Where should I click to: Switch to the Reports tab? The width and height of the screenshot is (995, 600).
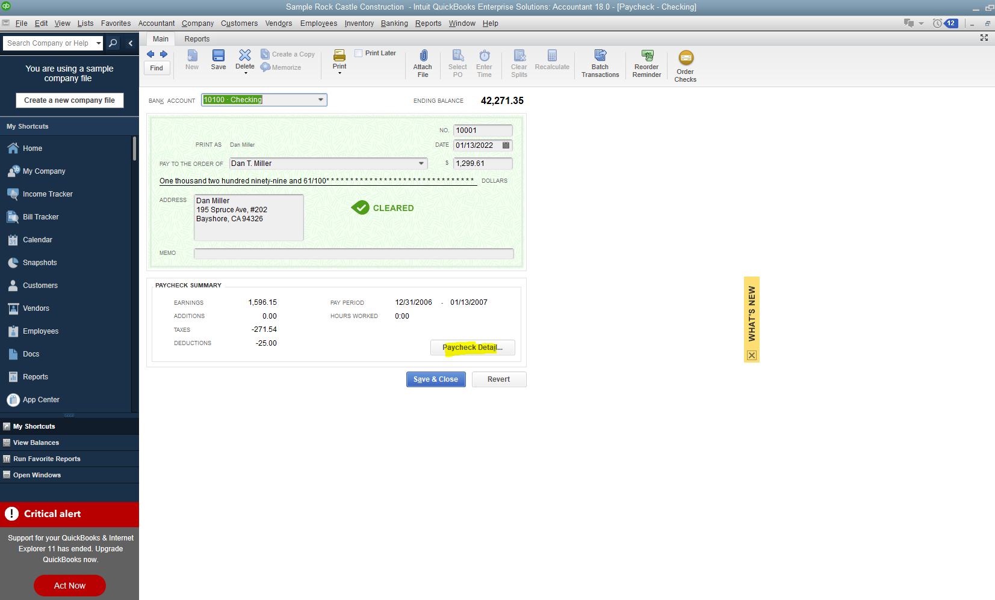(x=196, y=38)
